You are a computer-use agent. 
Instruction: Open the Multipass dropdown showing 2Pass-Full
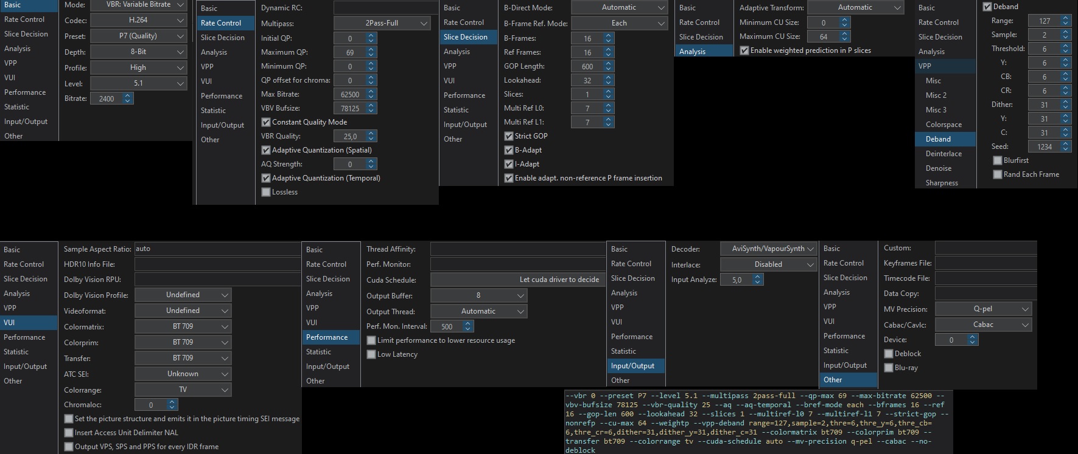(382, 23)
